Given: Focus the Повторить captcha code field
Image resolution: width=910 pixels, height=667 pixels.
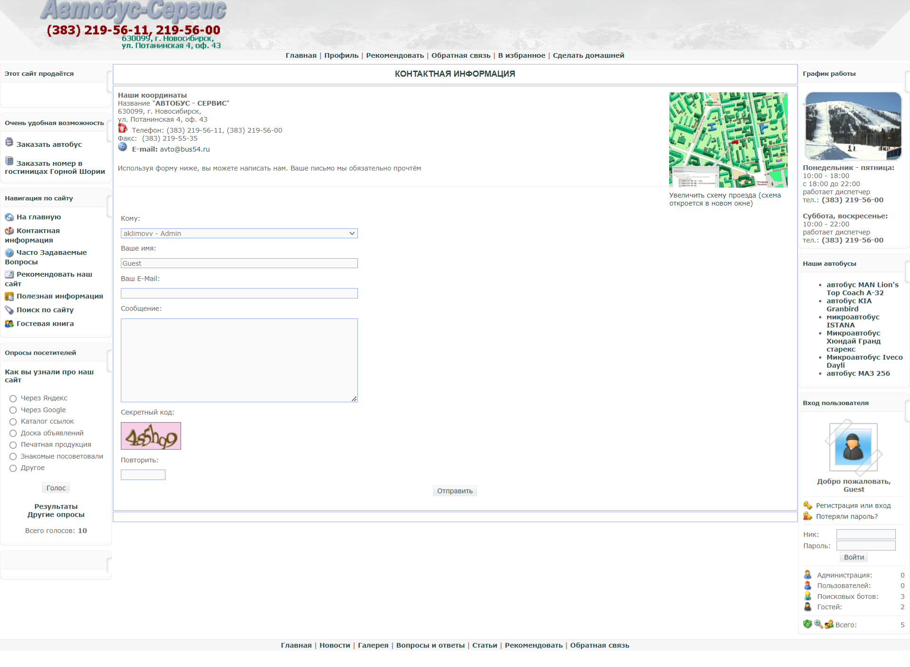Looking at the screenshot, I should [x=143, y=475].
